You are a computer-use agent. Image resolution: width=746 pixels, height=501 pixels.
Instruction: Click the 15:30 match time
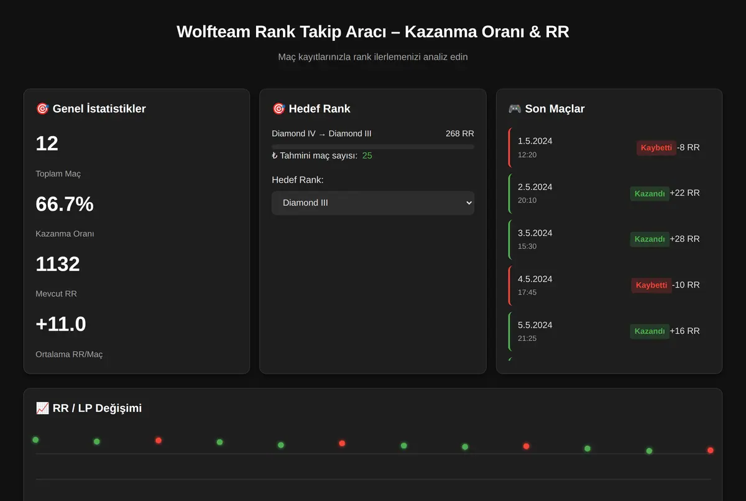tap(527, 247)
